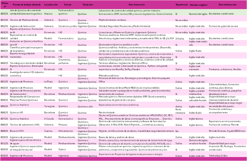The image size is (247, 161).
Task: Select the "Tarragona" location cell
Action: tap(49, 106)
